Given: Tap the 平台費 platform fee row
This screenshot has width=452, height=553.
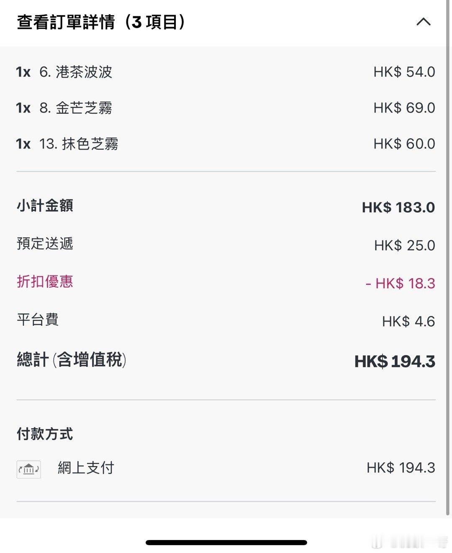Looking at the screenshot, I should (226, 320).
